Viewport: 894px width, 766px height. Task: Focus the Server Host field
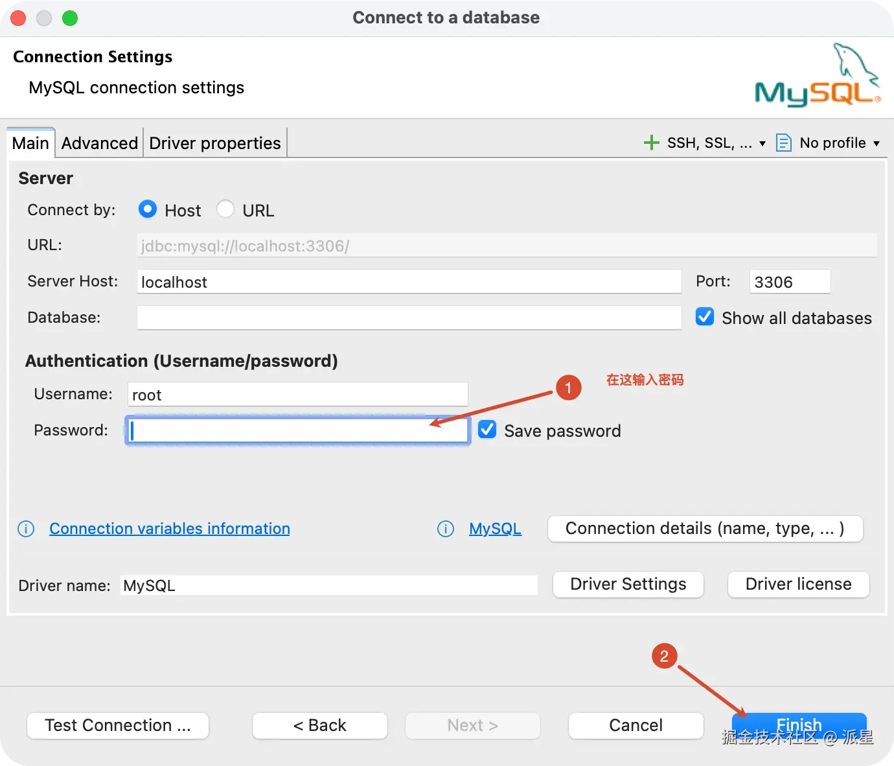click(x=409, y=282)
